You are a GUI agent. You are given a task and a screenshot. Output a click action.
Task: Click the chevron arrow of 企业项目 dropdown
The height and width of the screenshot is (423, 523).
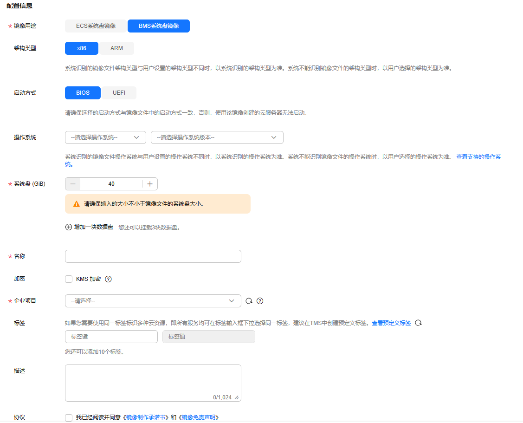pyautogui.click(x=232, y=301)
